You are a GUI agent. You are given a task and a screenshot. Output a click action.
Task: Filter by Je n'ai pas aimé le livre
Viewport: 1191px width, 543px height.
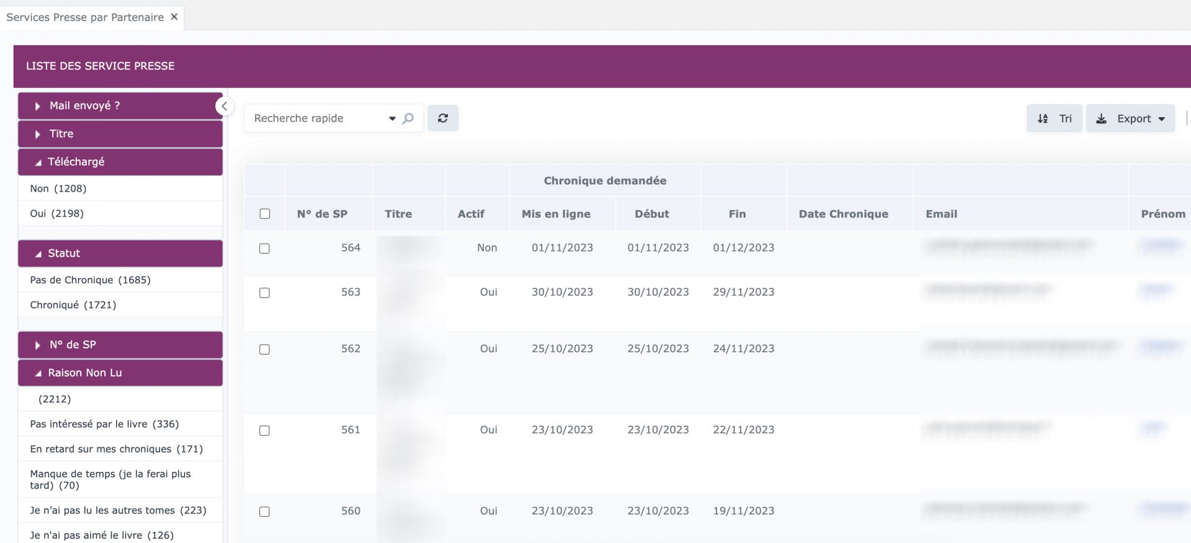click(x=120, y=535)
